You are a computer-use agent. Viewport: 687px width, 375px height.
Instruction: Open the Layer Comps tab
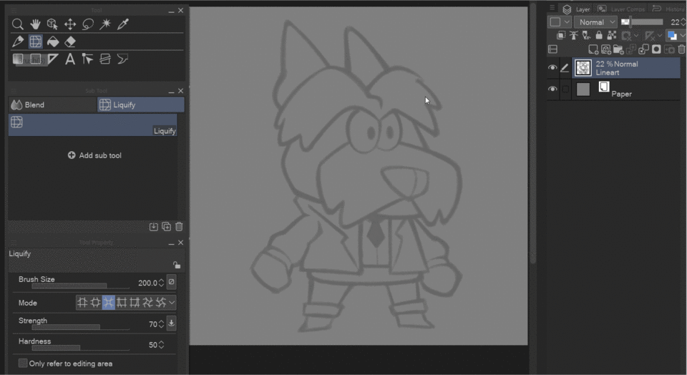pyautogui.click(x=622, y=9)
